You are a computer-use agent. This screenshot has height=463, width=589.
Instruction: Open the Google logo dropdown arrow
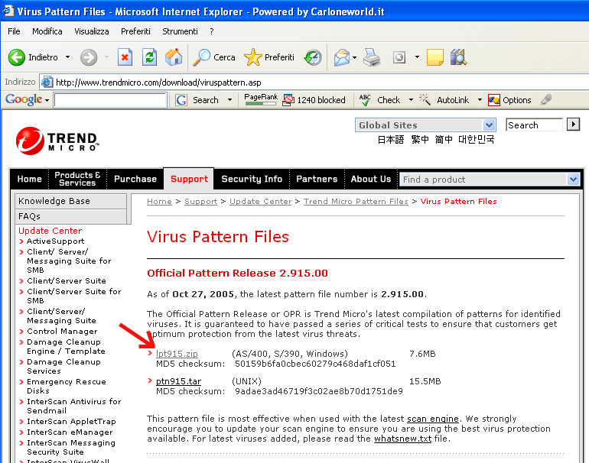pos(47,100)
